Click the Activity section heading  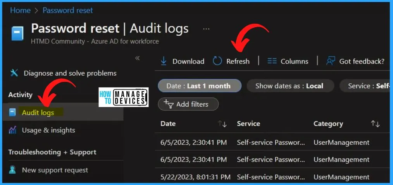[x=20, y=95]
